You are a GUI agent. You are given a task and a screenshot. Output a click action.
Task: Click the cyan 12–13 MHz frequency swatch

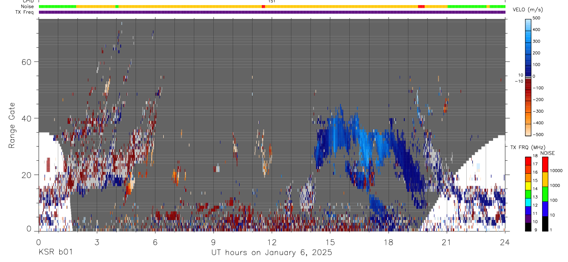(528, 202)
